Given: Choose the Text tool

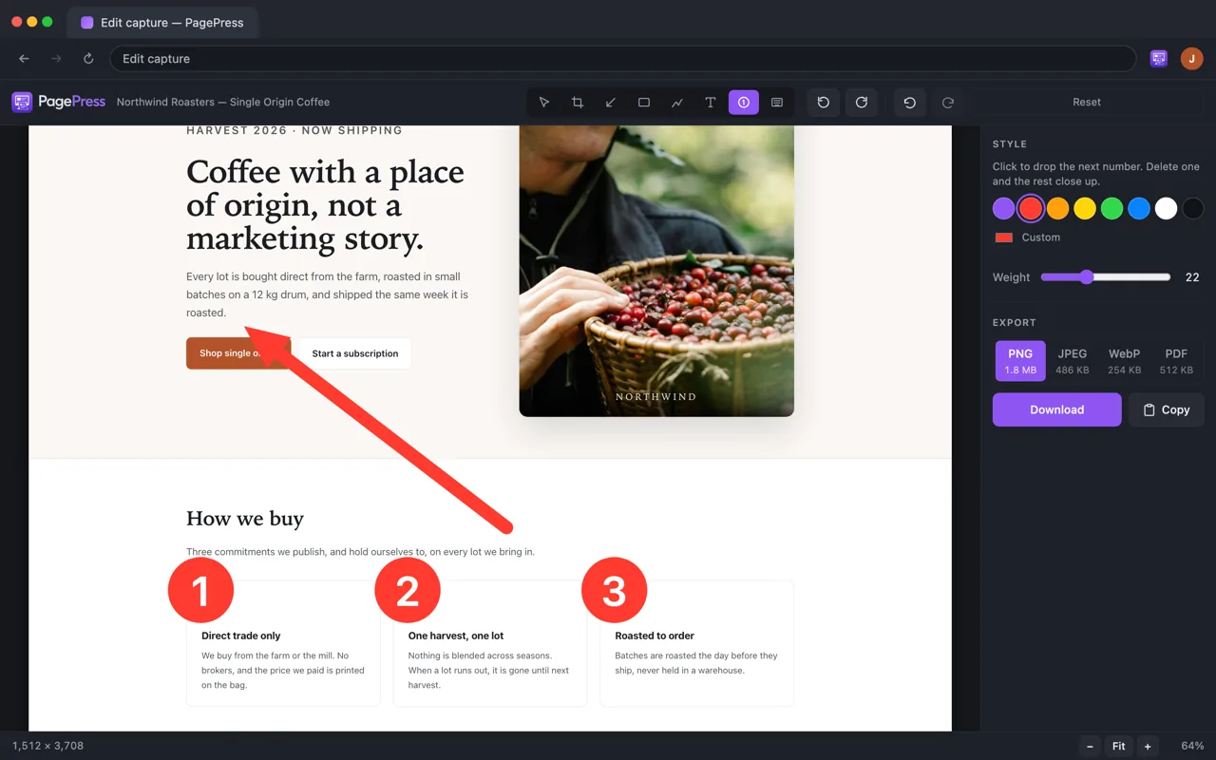Looking at the screenshot, I should pyautogui.click(x=711, y=103).
